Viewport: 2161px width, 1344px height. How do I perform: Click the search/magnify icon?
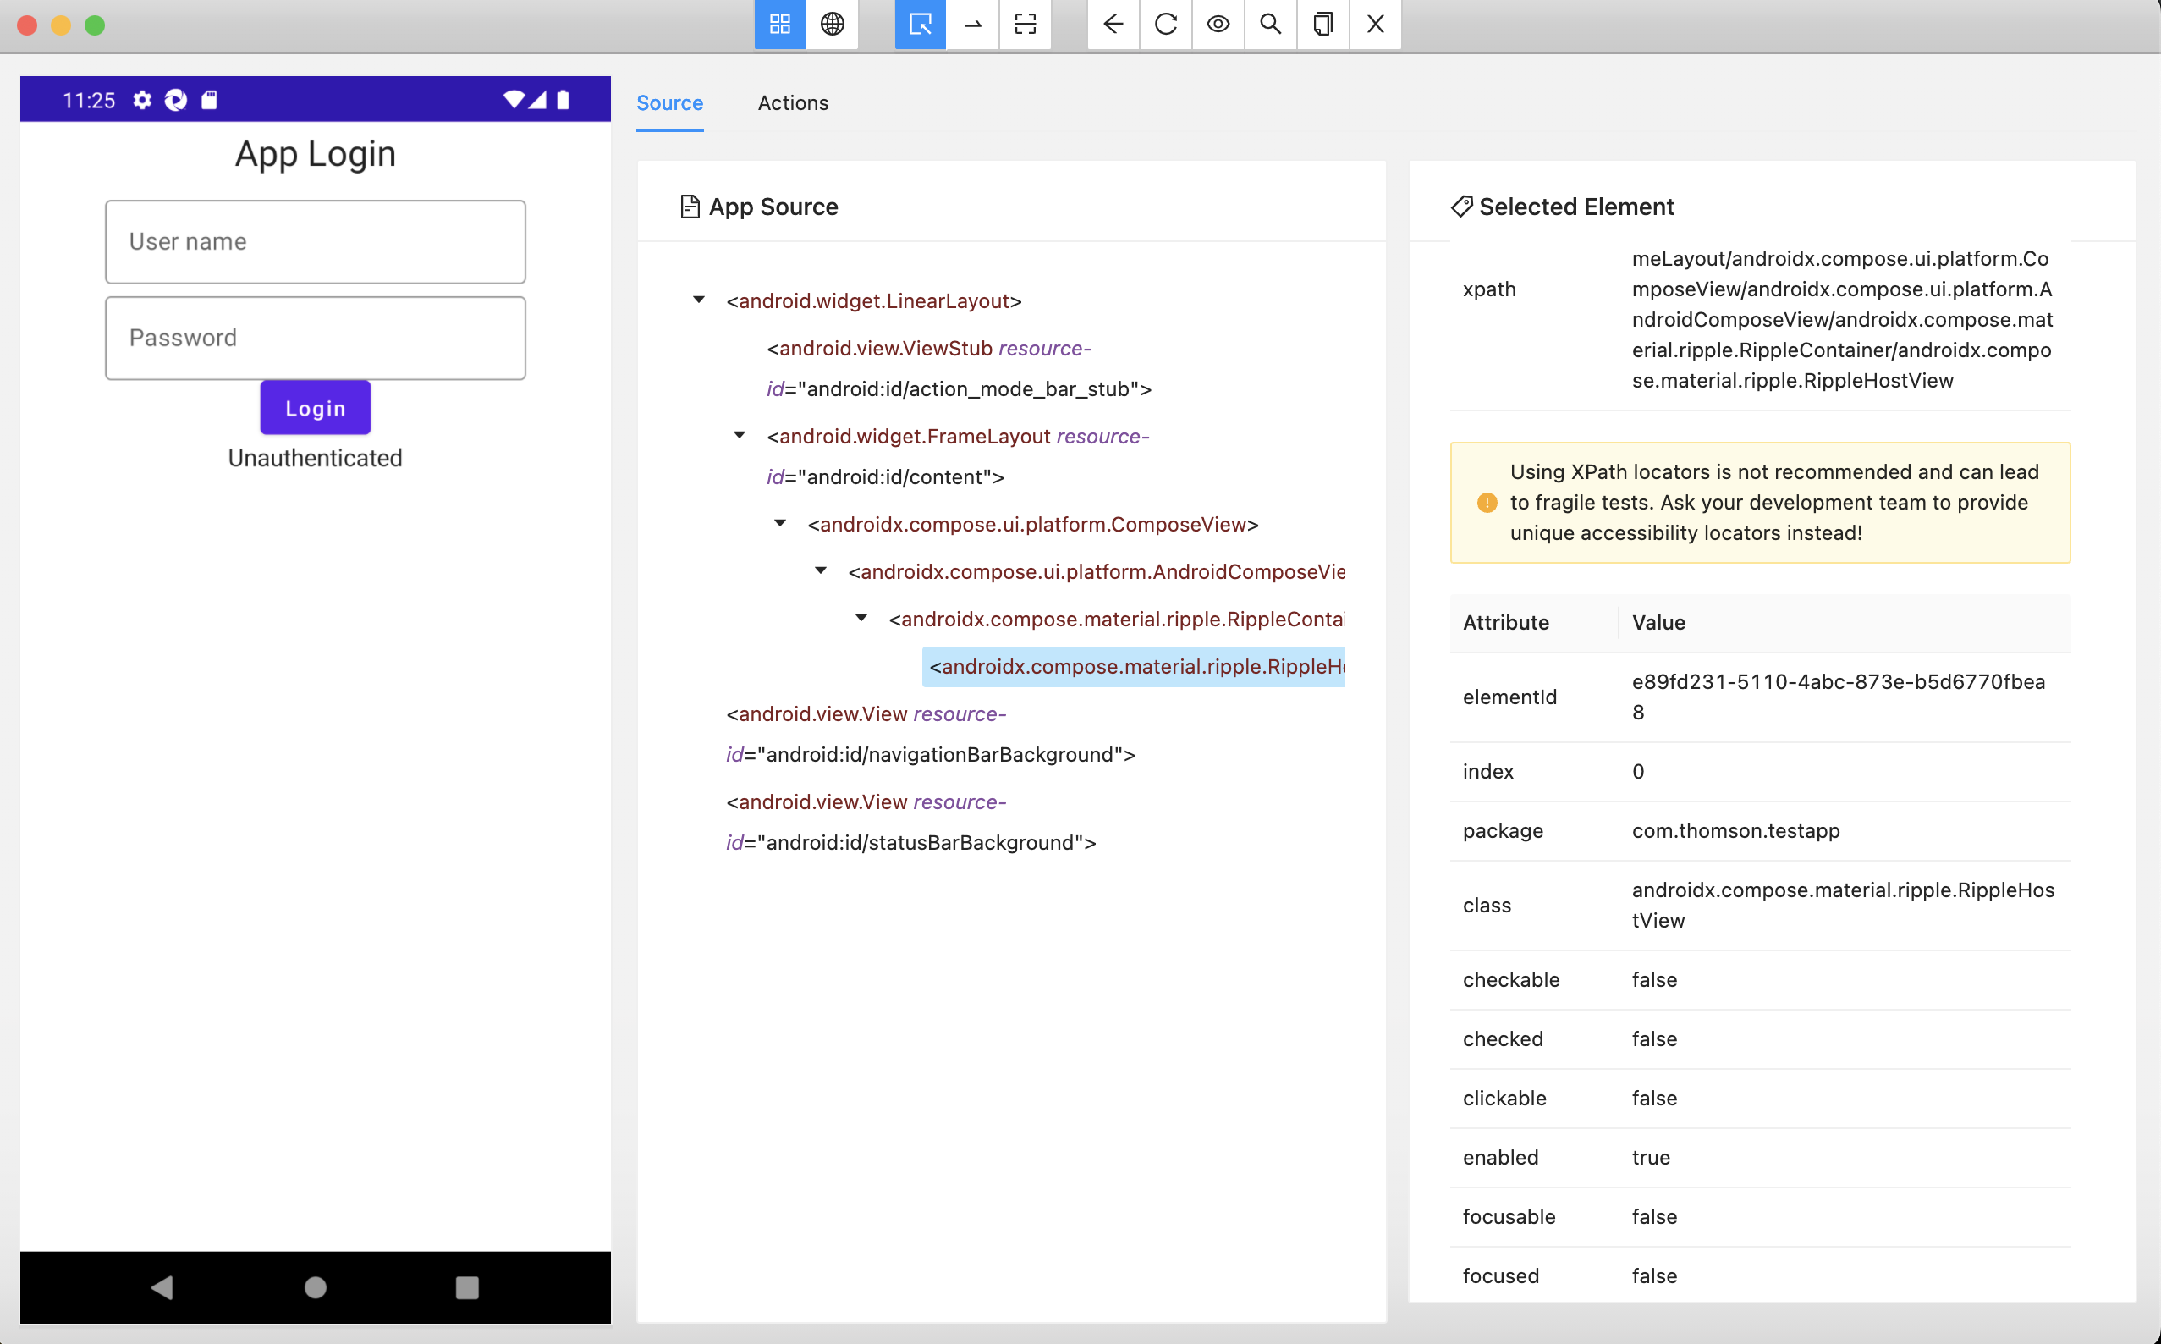click(1269, 25)
